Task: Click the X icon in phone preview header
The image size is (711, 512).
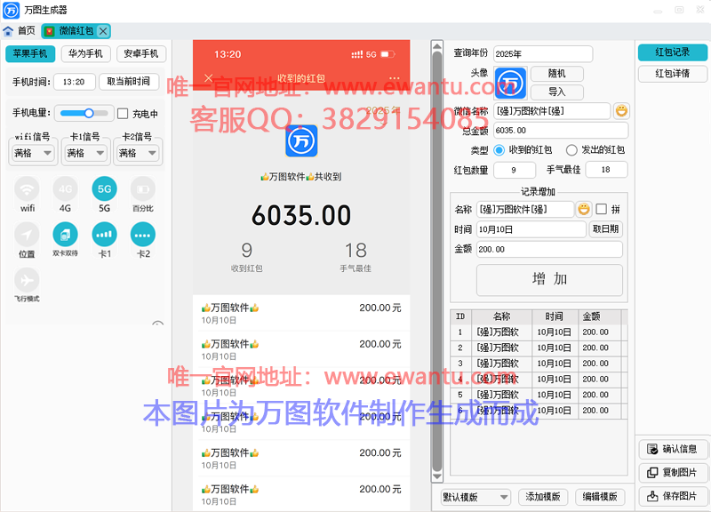Action: [209, 78]
